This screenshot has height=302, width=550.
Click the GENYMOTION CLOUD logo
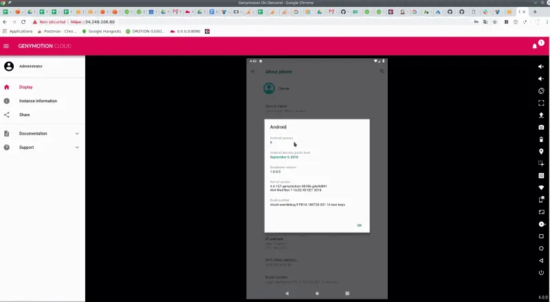point(45,46)
